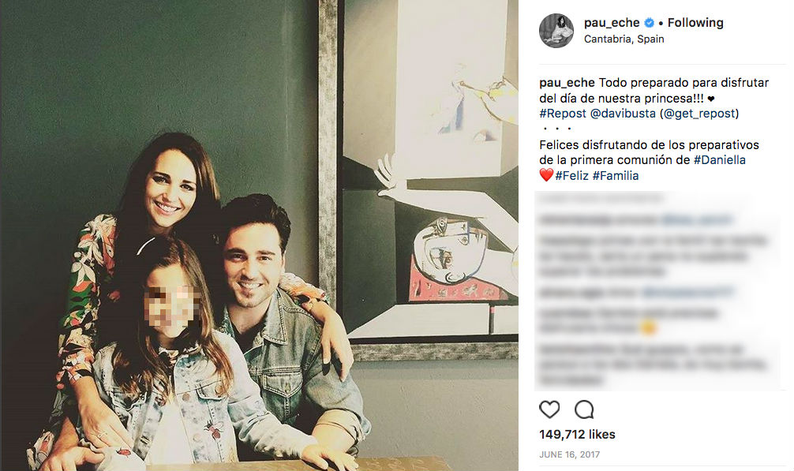Open pau_eche username in the post header
The width and height of the screenshot is (794, 471).
pos(612,23)
